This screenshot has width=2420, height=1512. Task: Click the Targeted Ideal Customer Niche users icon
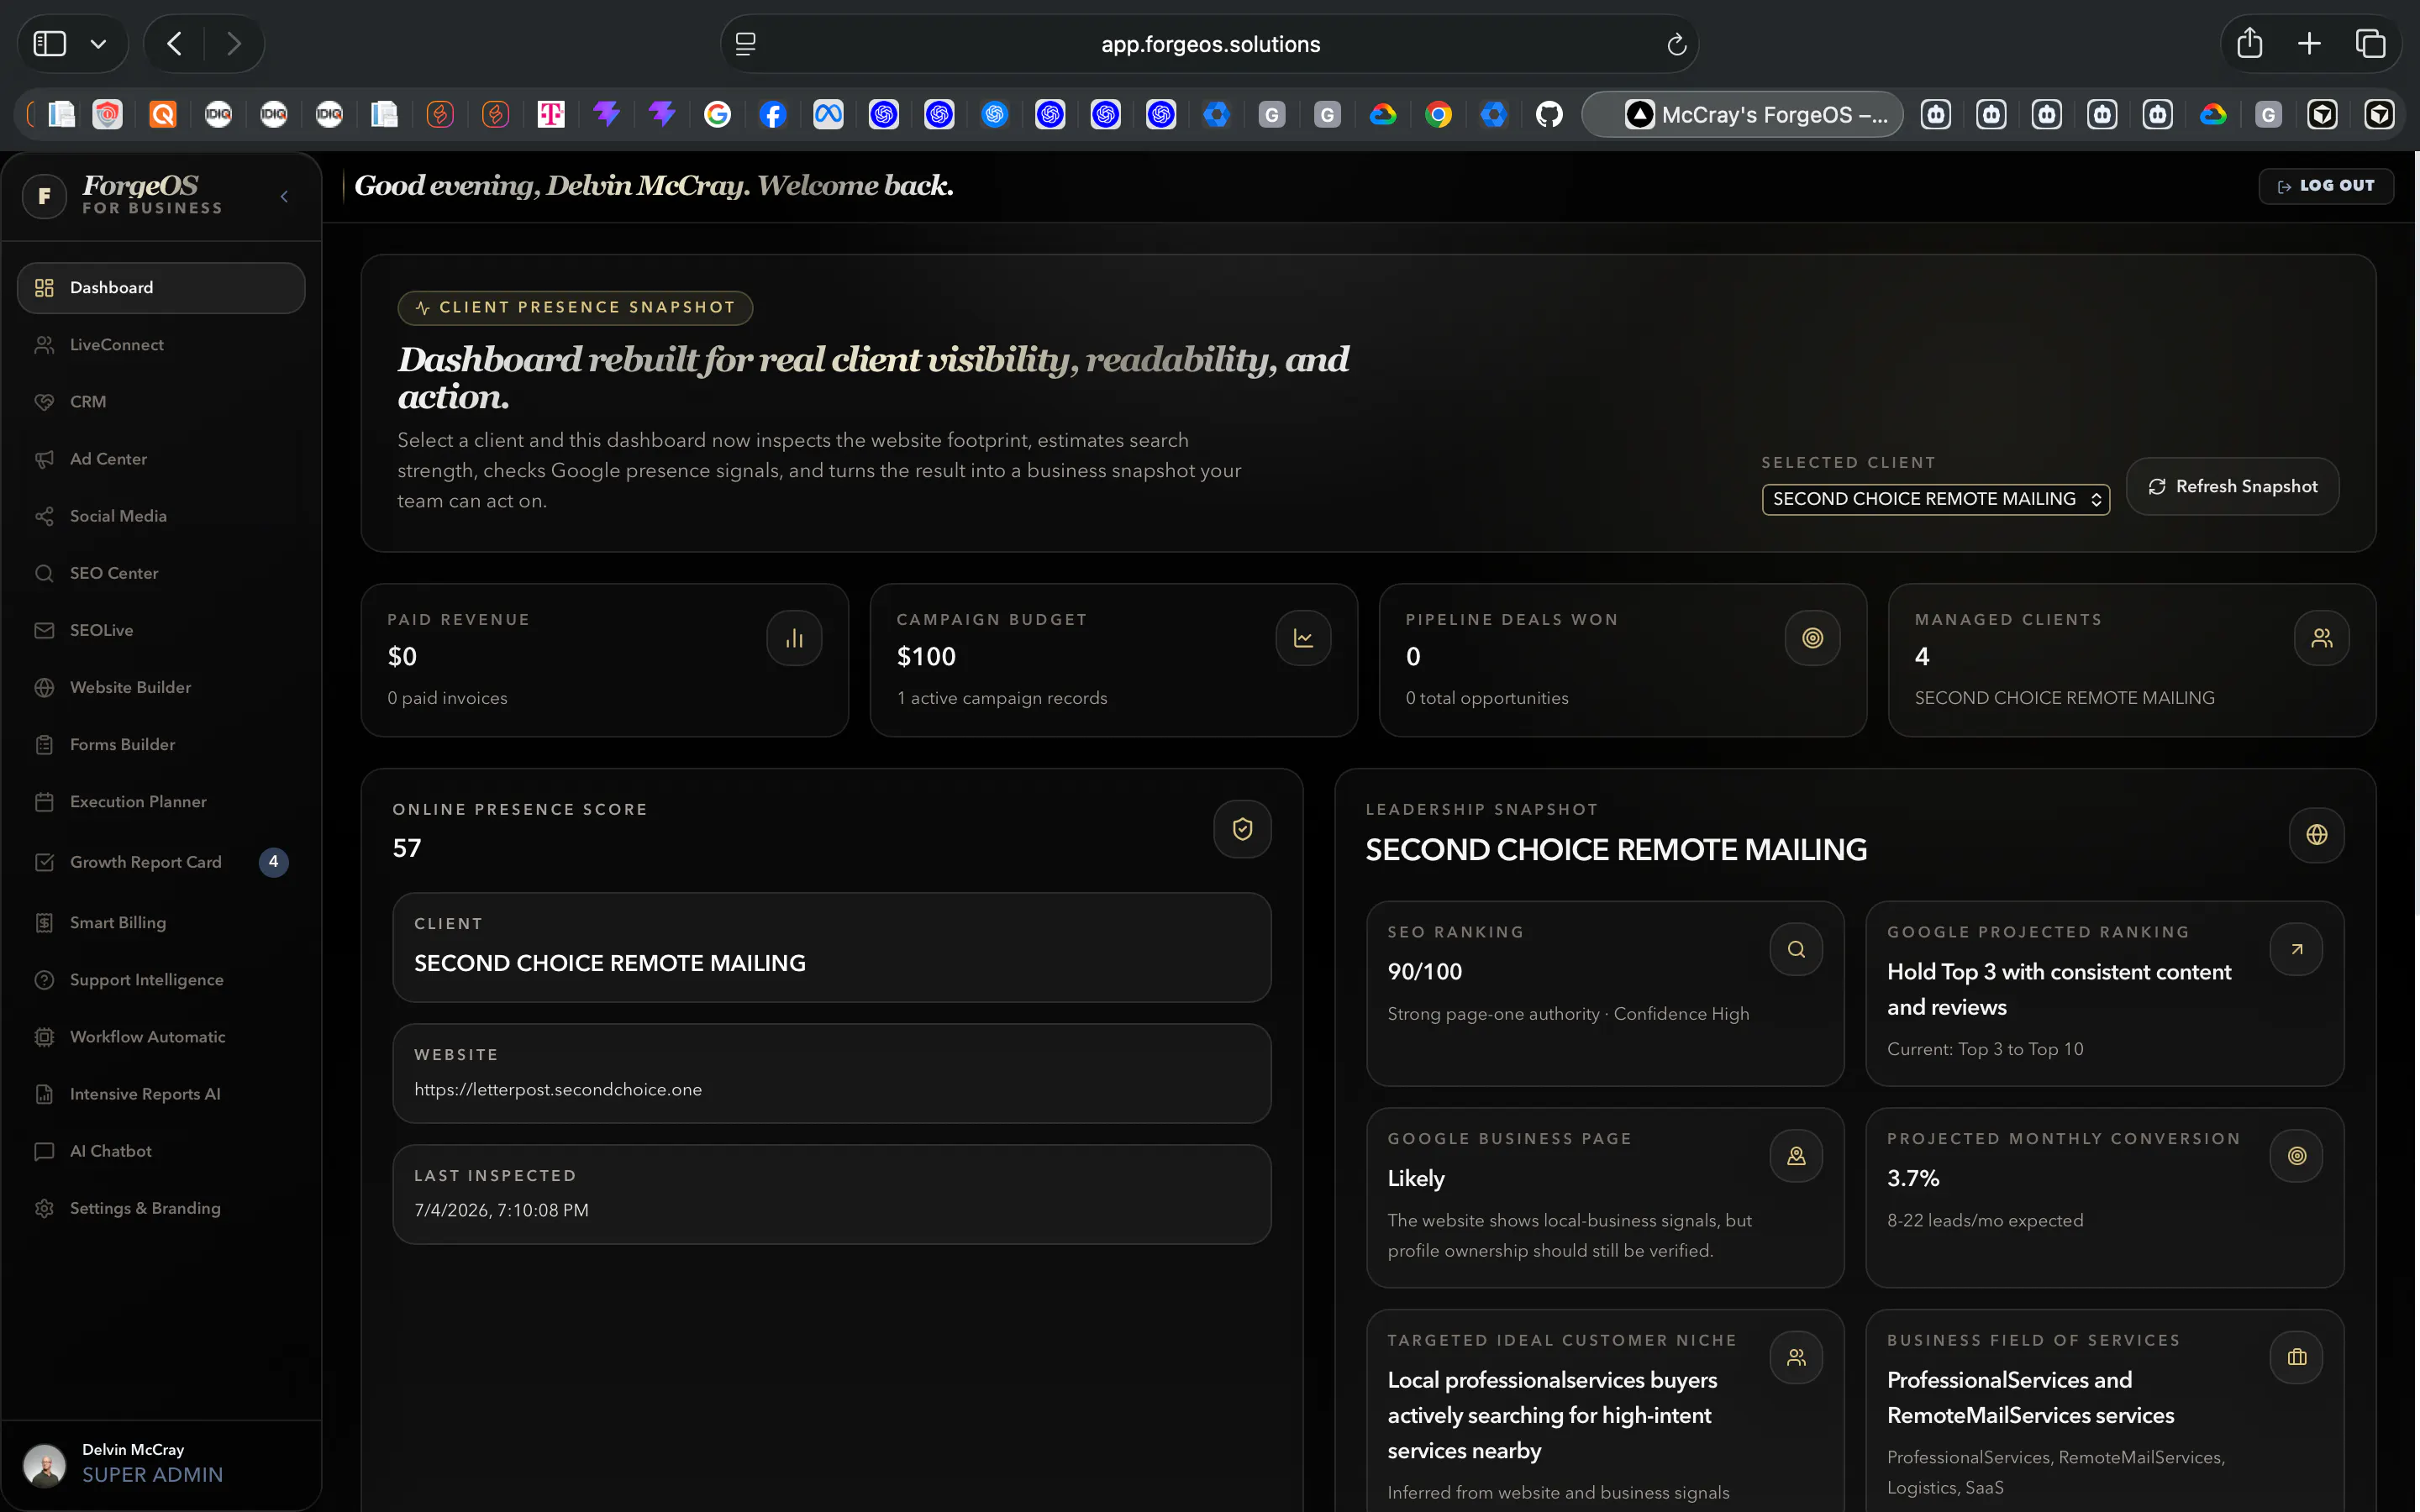pyautogui.click(x=1796, y=1357)
